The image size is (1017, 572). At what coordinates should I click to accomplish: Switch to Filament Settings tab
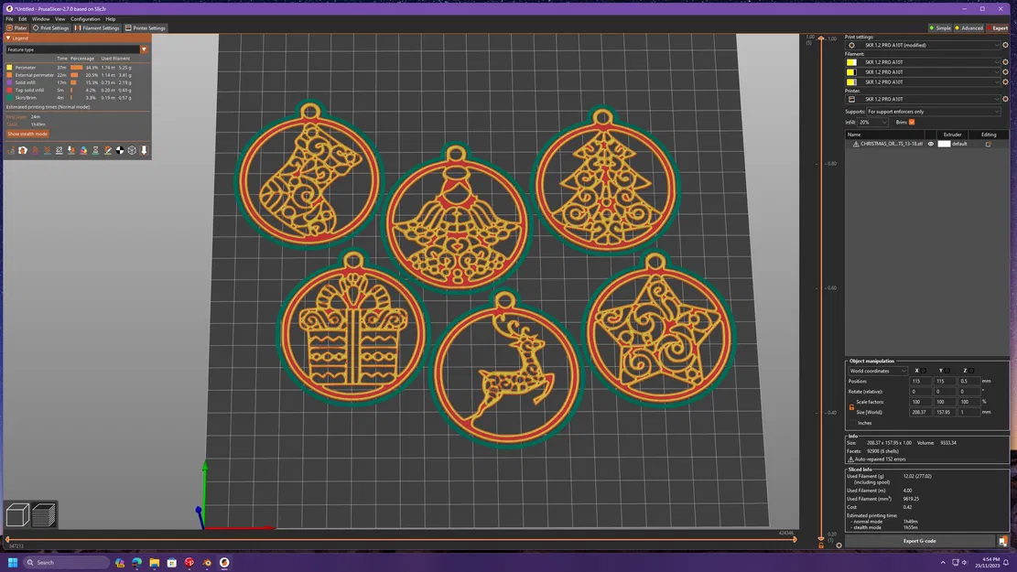(x=97, y=27)
